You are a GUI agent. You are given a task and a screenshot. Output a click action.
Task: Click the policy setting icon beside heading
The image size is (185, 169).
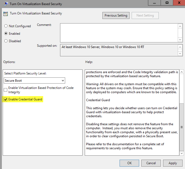click(6, 14)
